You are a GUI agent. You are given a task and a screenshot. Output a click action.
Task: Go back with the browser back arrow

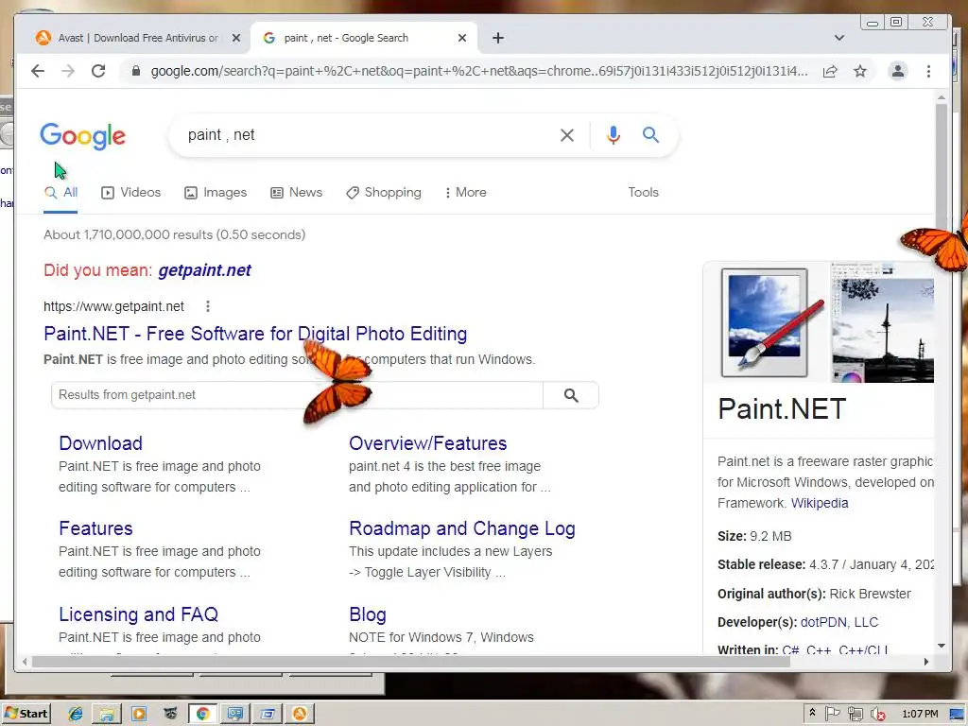click(38, 71)
